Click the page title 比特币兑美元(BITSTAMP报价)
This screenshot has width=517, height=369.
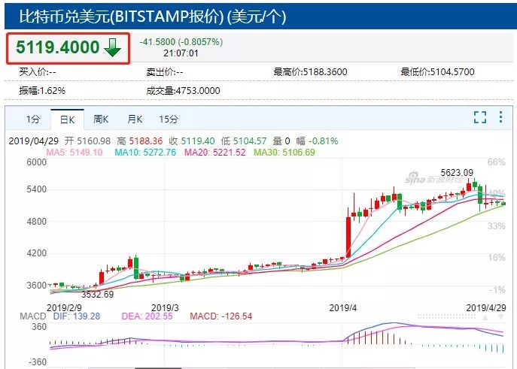[x=121, y=16]
